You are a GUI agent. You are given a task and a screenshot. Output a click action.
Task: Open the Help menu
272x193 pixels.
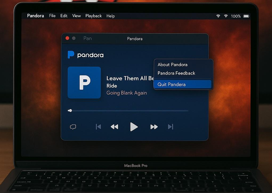111,16
